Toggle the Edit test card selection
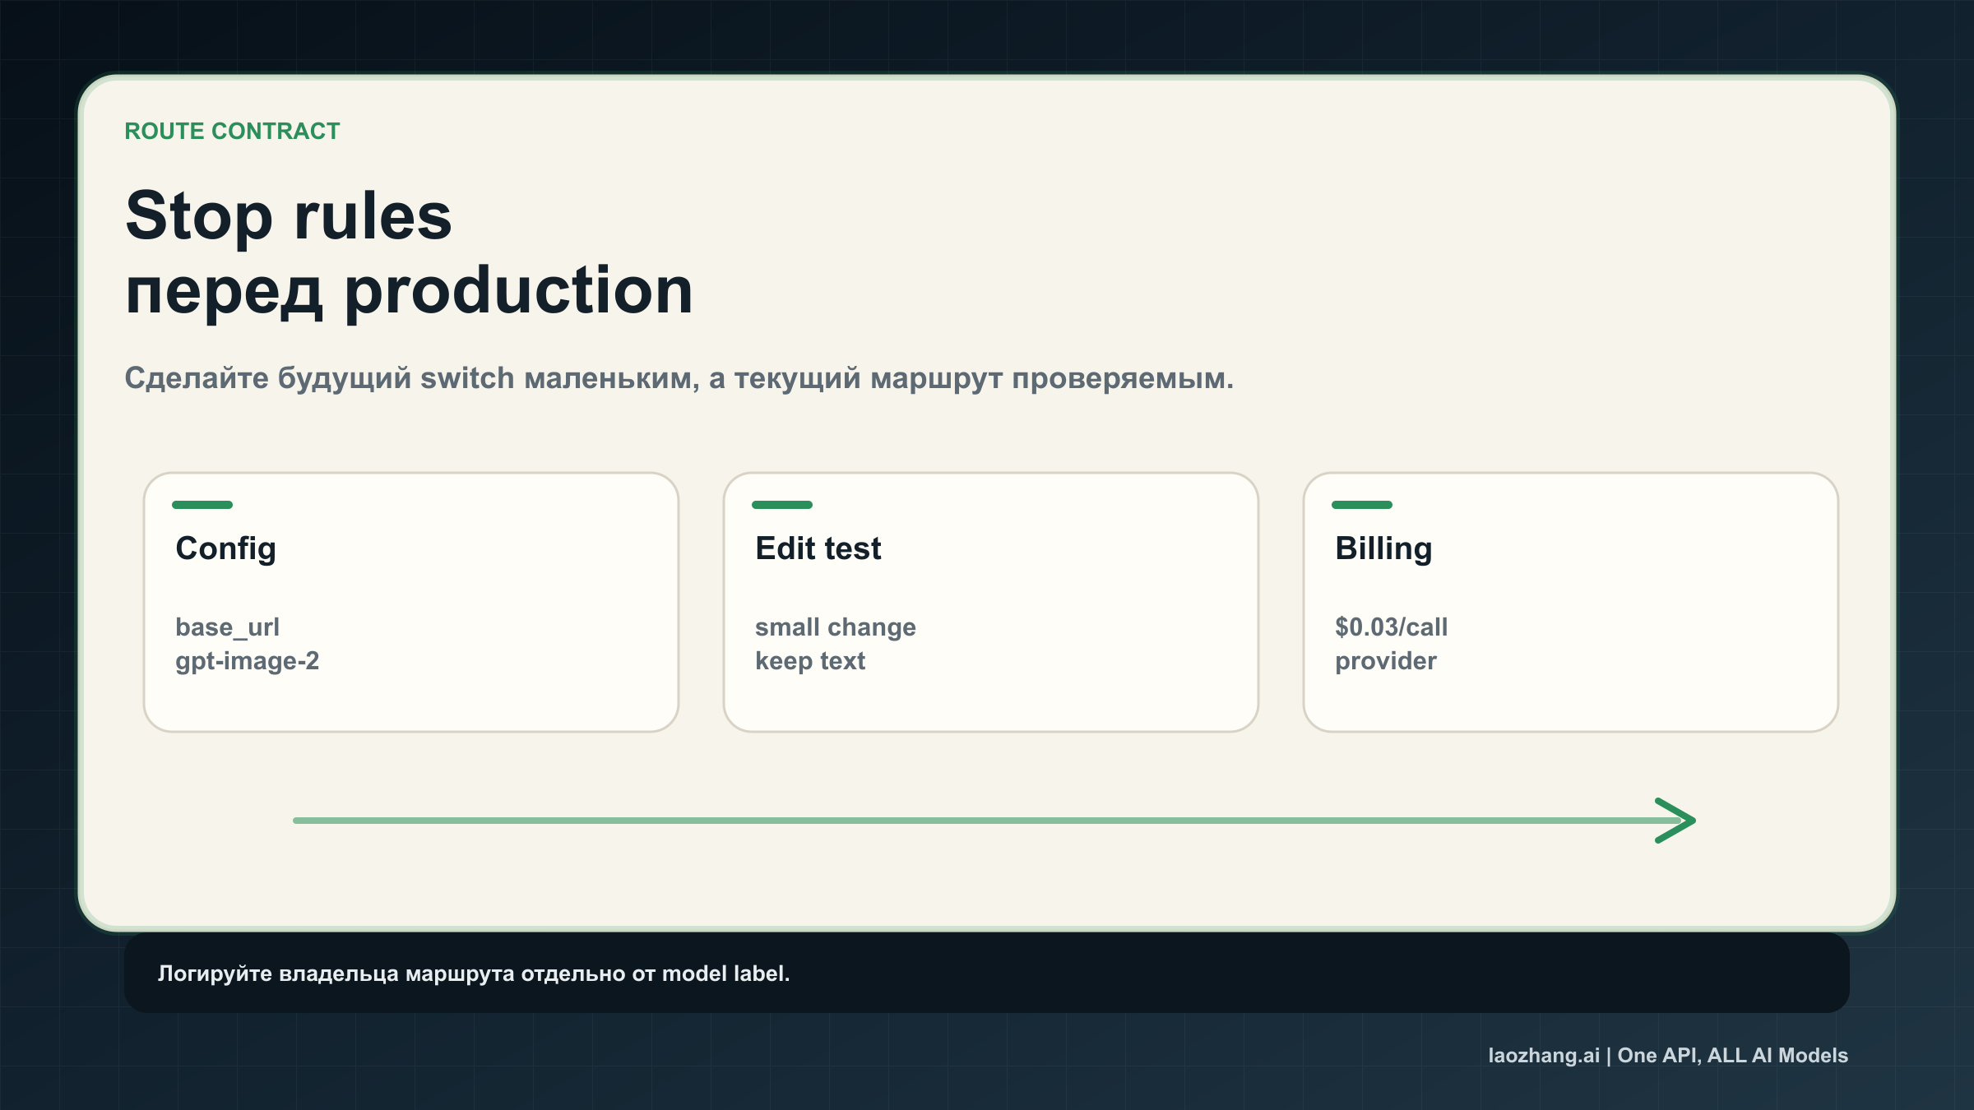Screen dimensions: 1974x1110 [x=990, y=600]
